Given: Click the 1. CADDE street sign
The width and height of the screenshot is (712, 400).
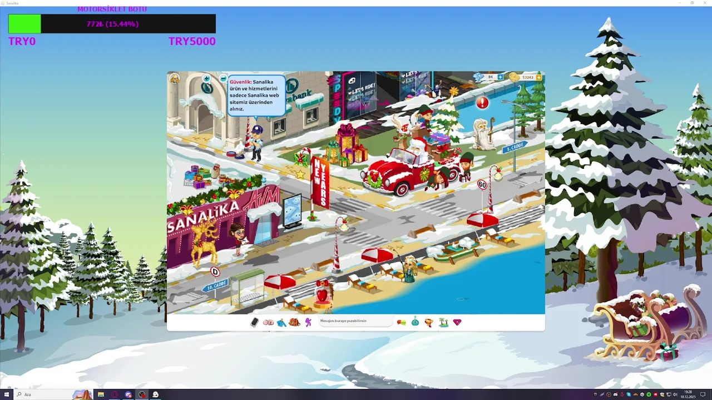Looking at the screenshot, I should (x=514, y=148).
